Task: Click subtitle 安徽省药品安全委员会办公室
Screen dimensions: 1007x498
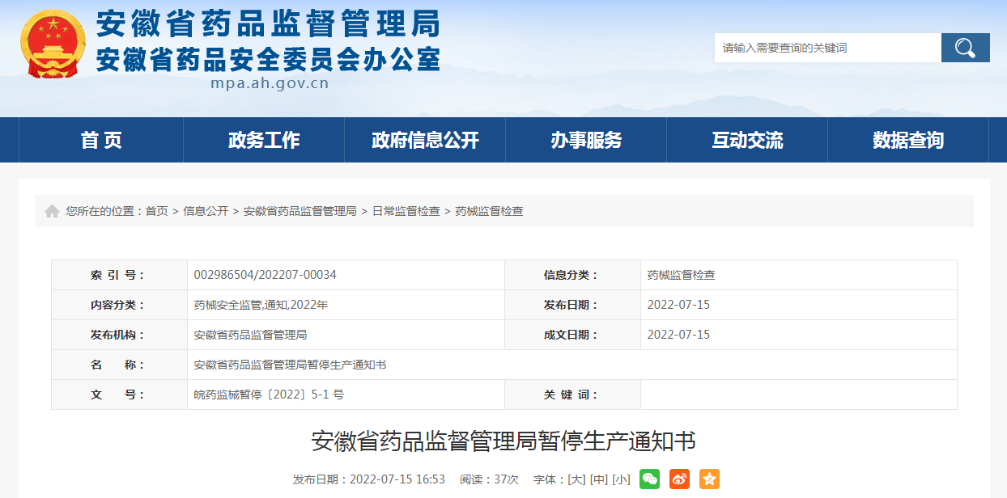Action: click(268, 59)
